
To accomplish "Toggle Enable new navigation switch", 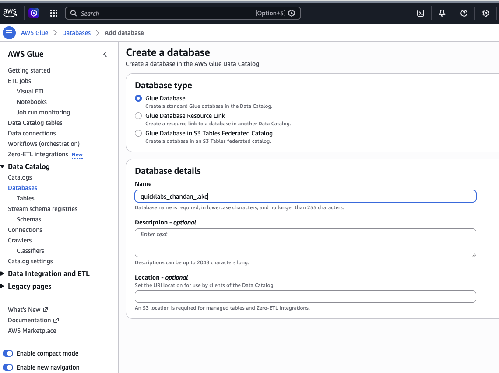I will (x=8, y=367).
